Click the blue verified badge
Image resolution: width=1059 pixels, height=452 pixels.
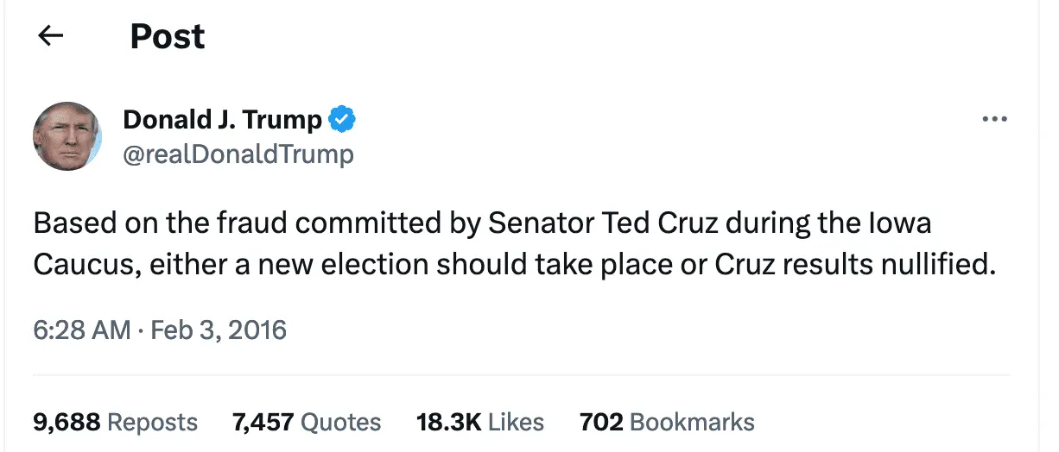click(x=344, y=120)
